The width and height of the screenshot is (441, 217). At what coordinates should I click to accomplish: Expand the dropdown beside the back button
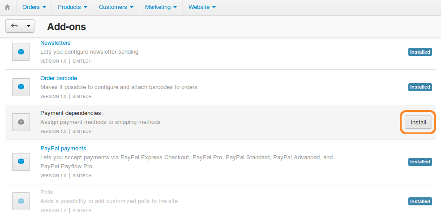[x=29, y=26]
